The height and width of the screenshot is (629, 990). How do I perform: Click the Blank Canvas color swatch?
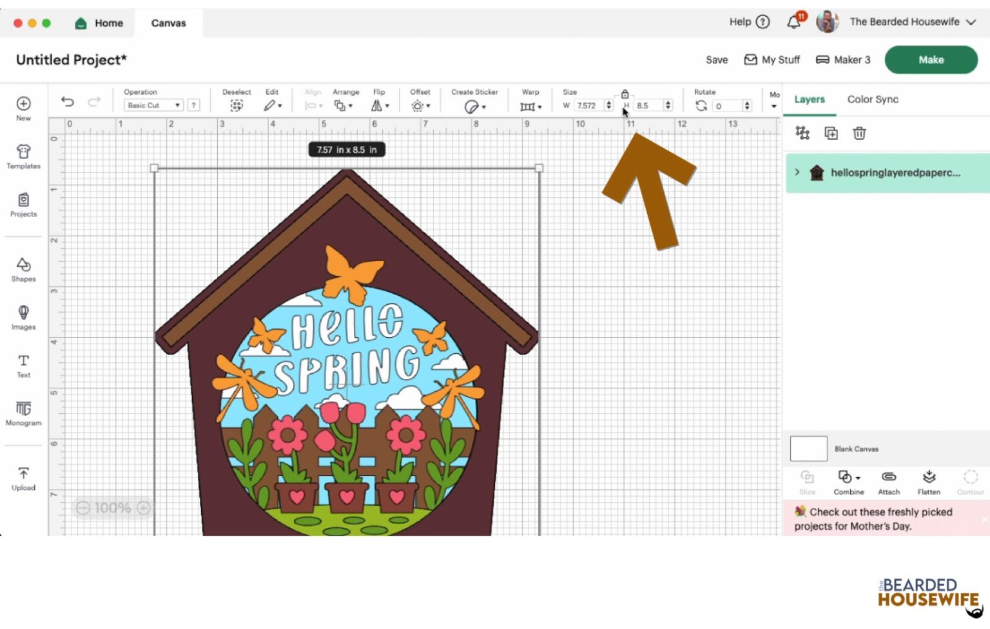[808, 449]
